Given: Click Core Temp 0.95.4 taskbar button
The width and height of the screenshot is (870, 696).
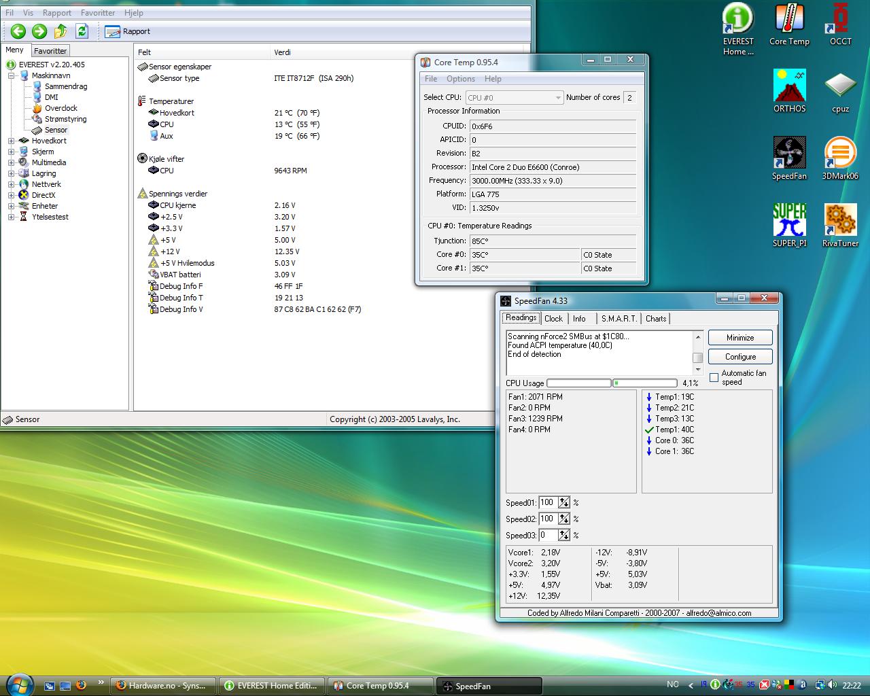Looking at the screenshot, I should (381, 686).
